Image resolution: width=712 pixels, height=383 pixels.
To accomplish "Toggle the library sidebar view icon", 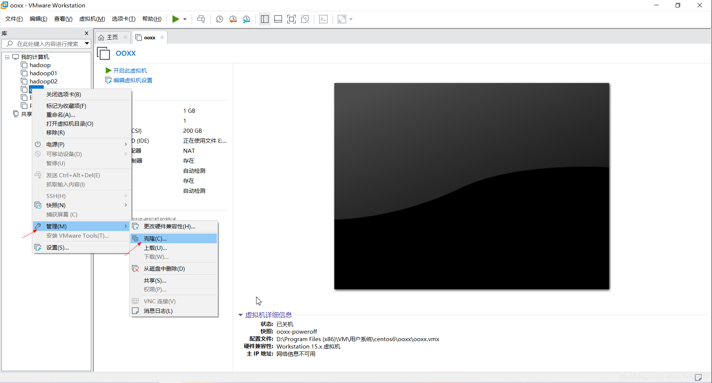I will pyautogui.click(x=265, y=19).
